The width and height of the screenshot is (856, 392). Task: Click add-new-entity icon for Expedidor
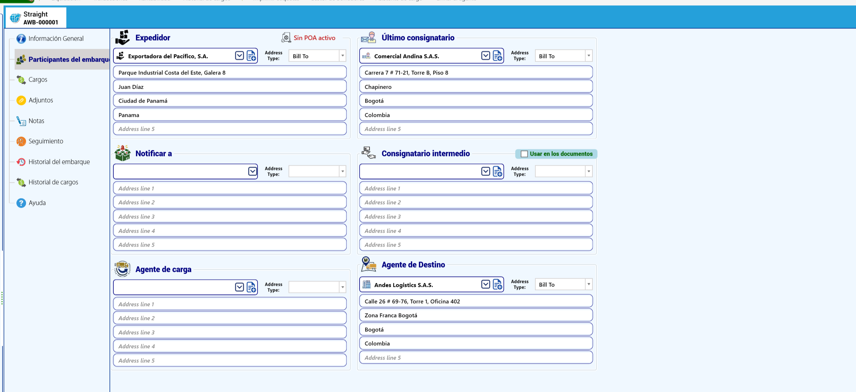[251, 56]
